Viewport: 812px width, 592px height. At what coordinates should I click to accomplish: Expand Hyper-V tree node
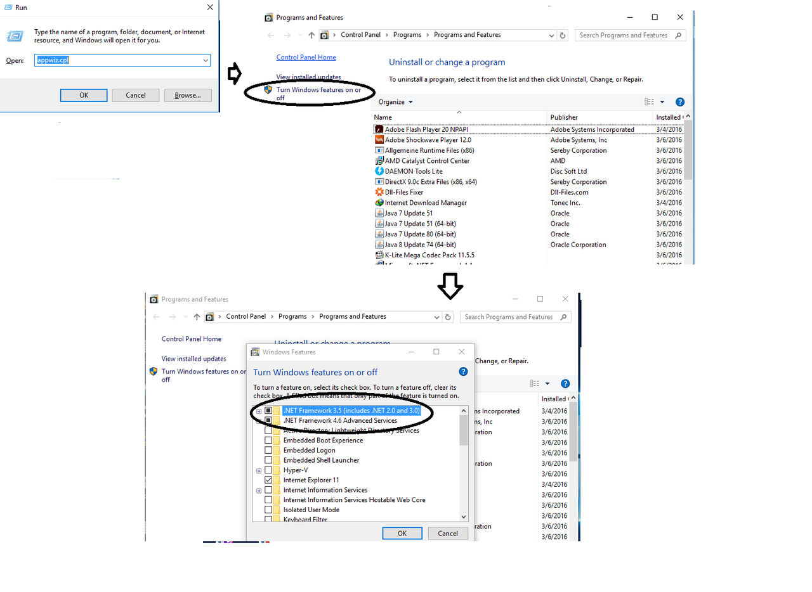pos(259,470)
